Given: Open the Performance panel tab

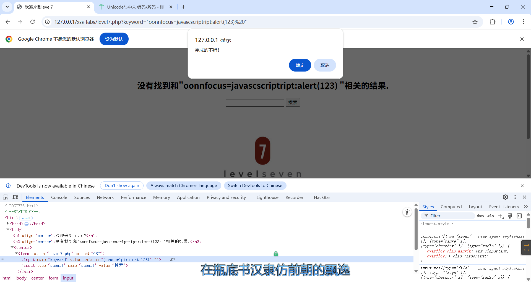Looking at the screenshot, I should (x=134, y=197).
